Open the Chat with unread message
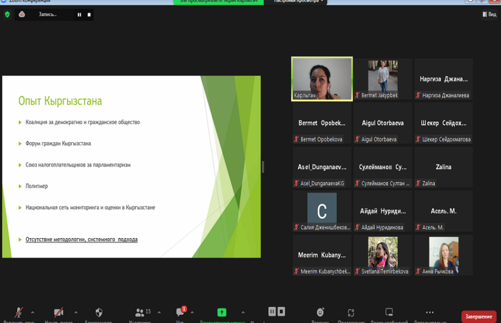Image resolution: width=501 pixels, height=323 pixels. pyautogui.click(x=180, y=312)
